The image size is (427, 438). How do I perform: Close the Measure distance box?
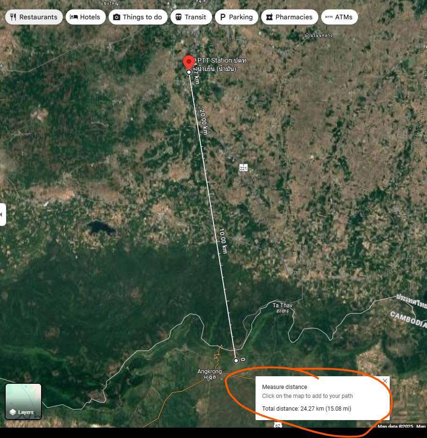385,381
